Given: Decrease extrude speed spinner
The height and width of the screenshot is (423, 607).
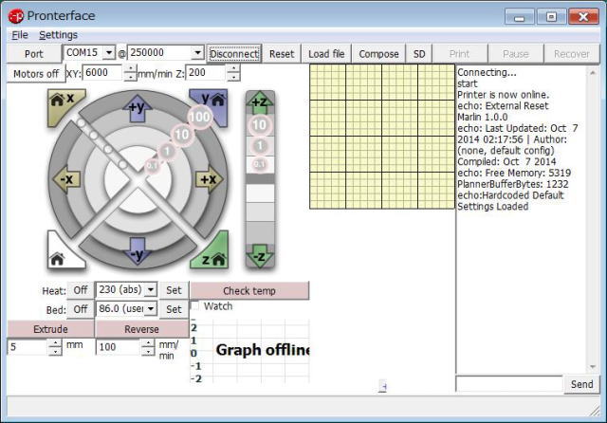Looking at the screenshot, I should click(148, 352).
